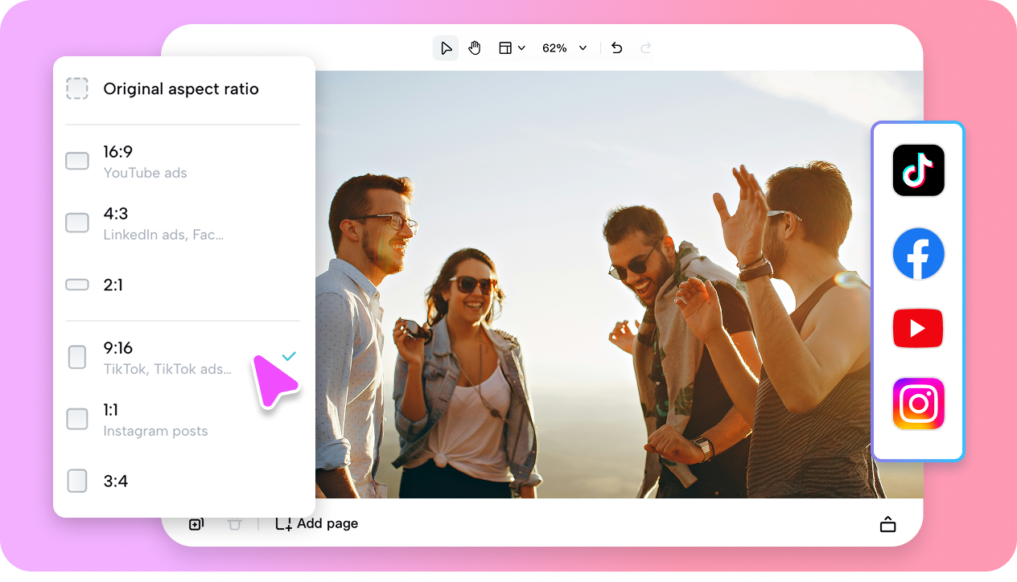Viewport: 1017px width, 582px height.
Task: Activate the hand pan tool
Action: tap(475, 48)
